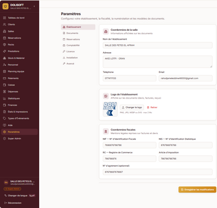Open the Clients icon in sidebar

pyautogui.click(x=5, y=25)
